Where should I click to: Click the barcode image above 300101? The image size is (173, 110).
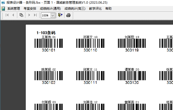48,43
